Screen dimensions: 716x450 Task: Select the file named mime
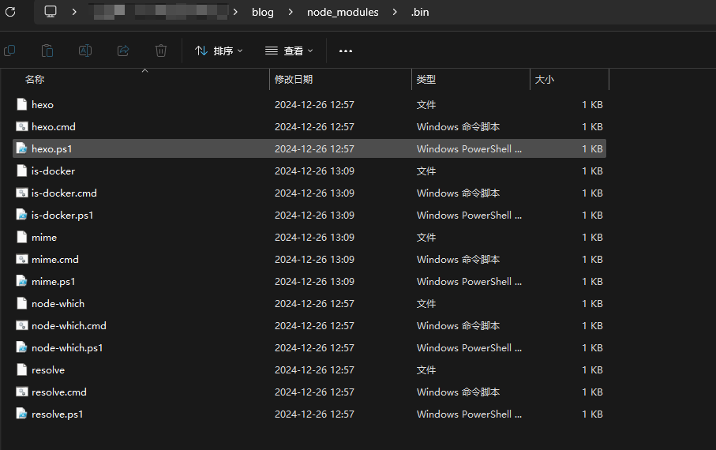(44, 237)
